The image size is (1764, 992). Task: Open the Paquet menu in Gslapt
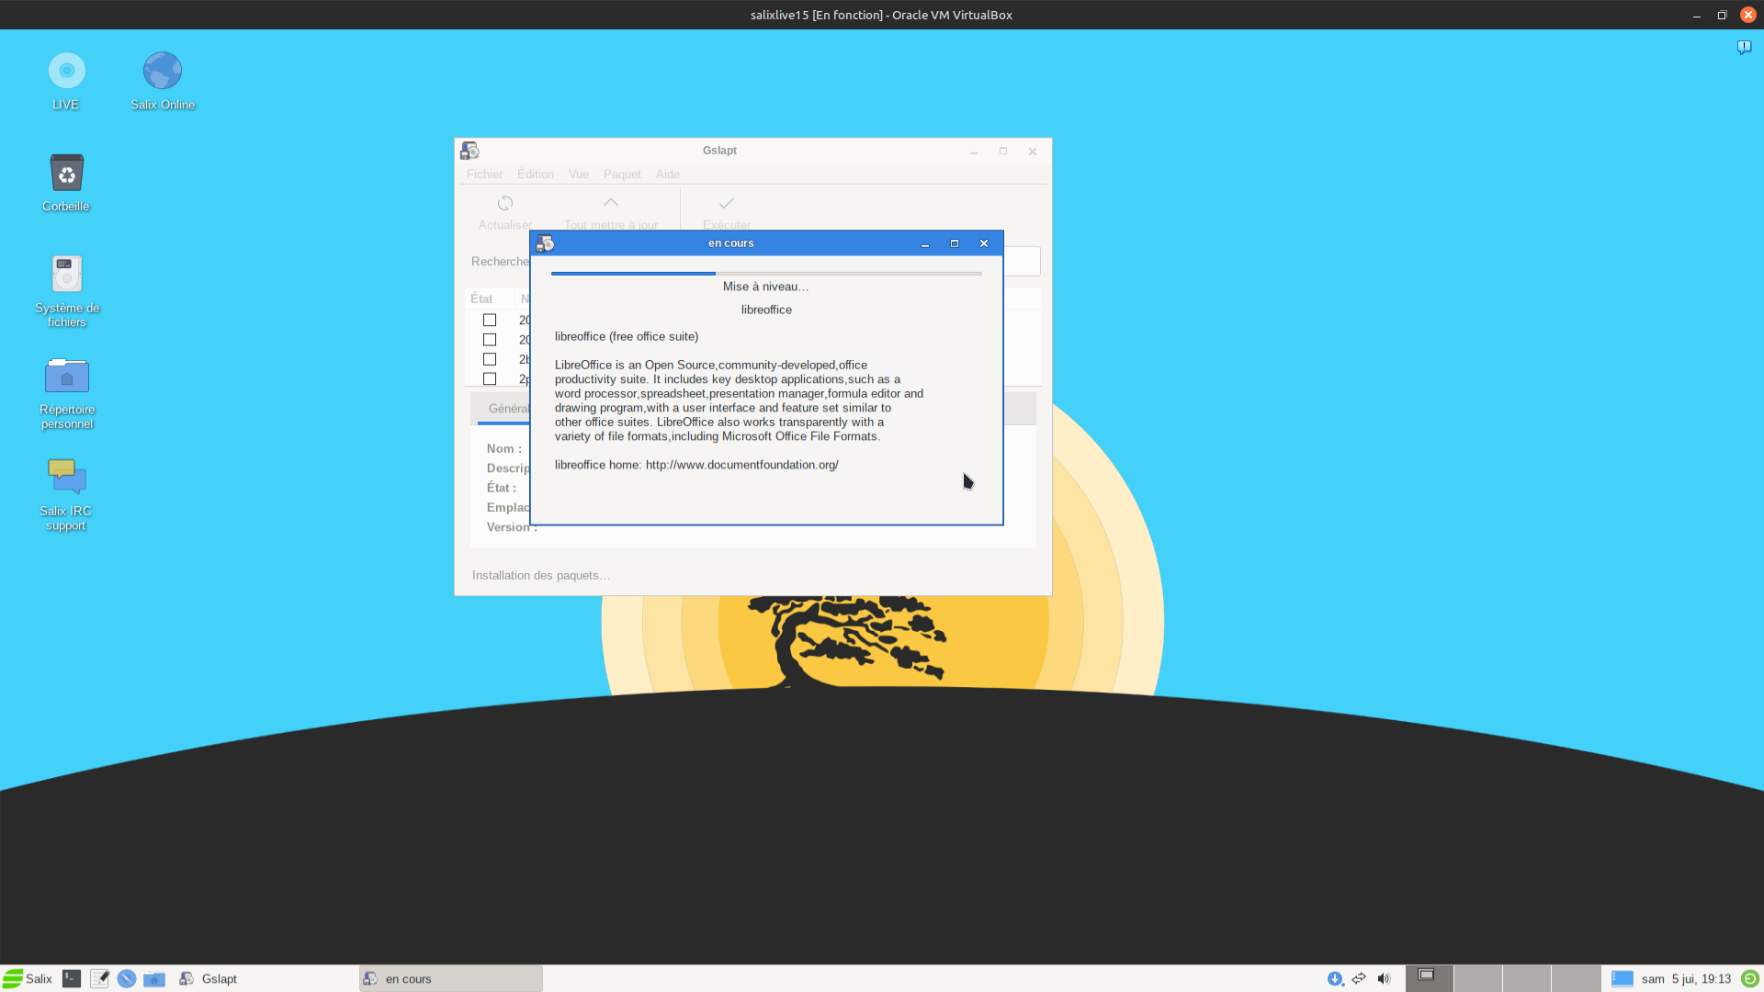pos(622,175)
